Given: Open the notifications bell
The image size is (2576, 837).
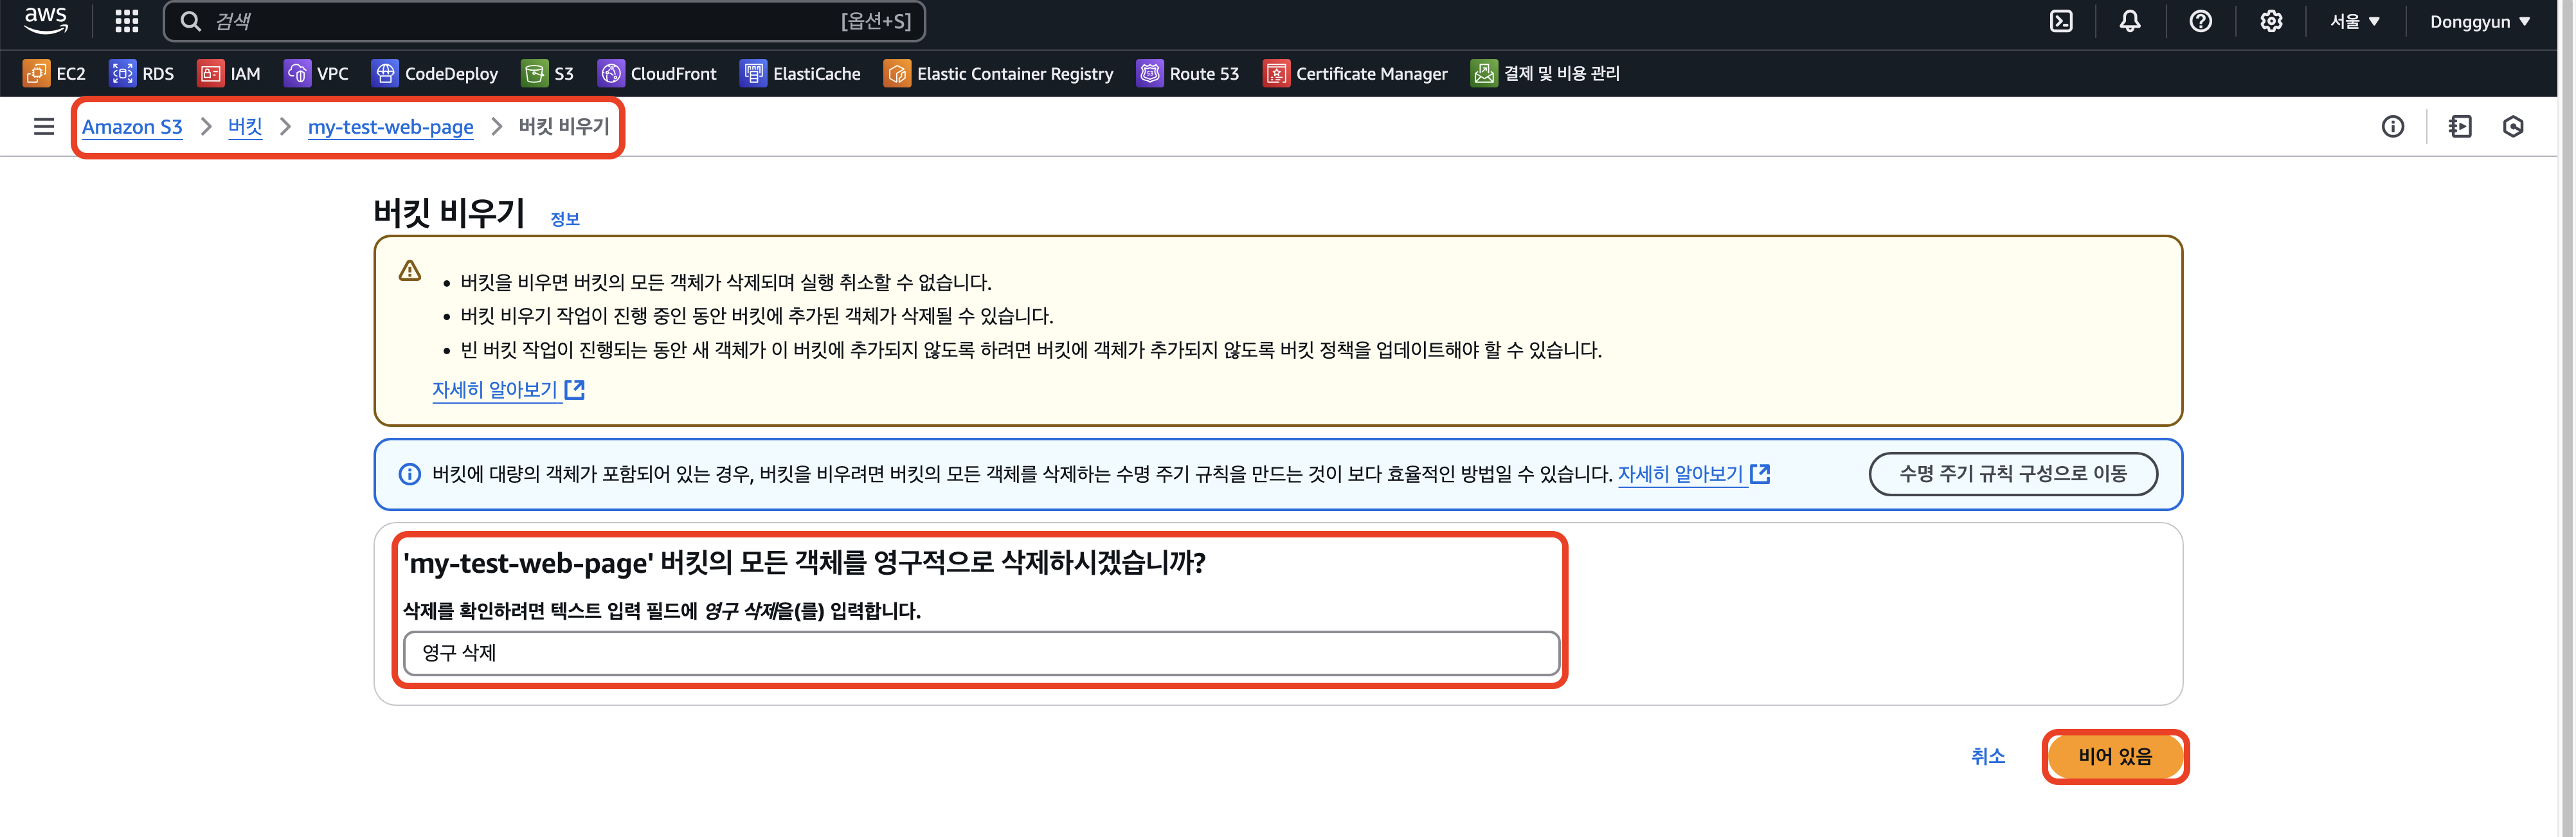Looking at the screenshot, I should click(2130, 21).
